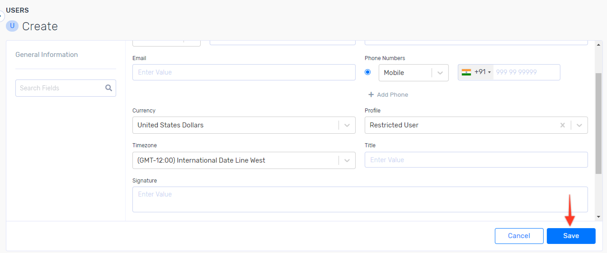Click the Save button

pyautogui.click(x=571, y=236)
